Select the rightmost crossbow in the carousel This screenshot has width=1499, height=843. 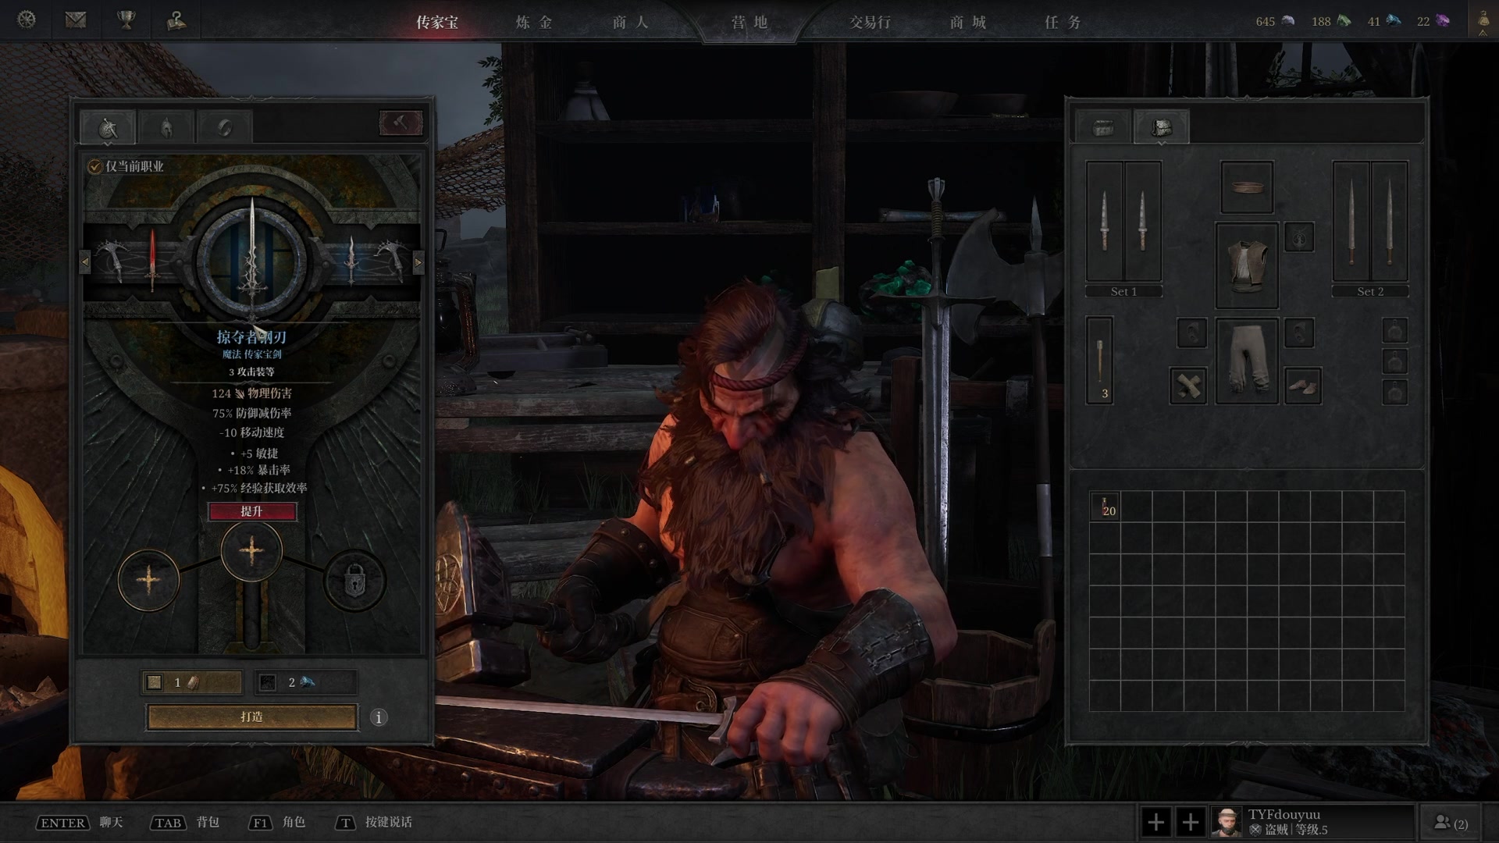[x=390, y=259]
